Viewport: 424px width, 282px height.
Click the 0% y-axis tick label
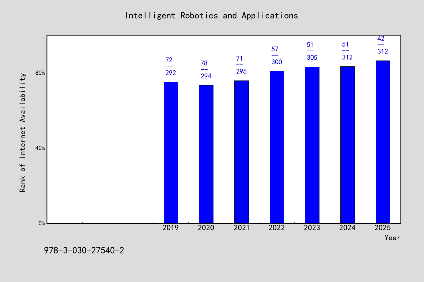tap(42, 223)
